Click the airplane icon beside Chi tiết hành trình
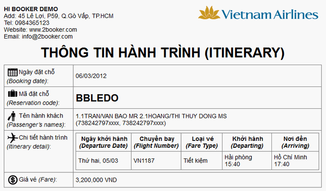The width and height of the screenshot is (326, 191). (x=13, y=138)
